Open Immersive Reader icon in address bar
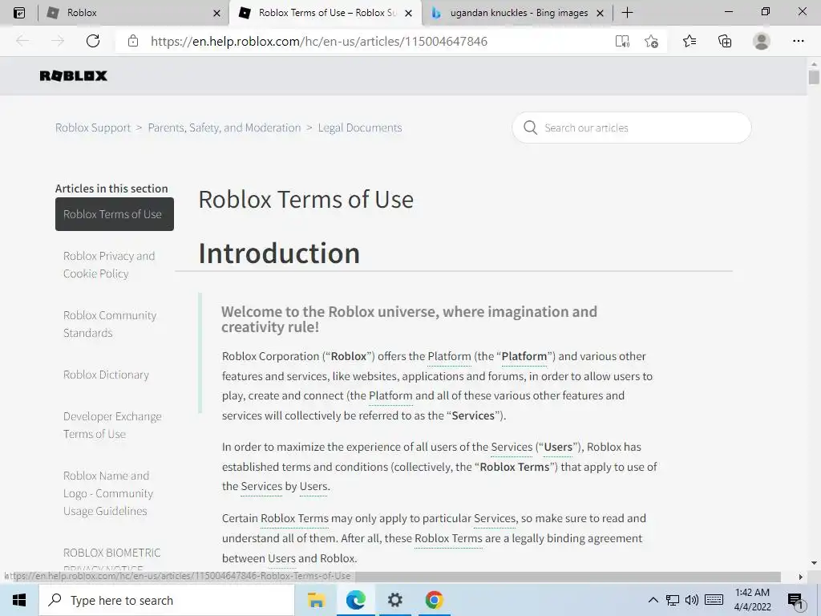Image resolution: width=821 pixels, height=616 pixels. 622,41
